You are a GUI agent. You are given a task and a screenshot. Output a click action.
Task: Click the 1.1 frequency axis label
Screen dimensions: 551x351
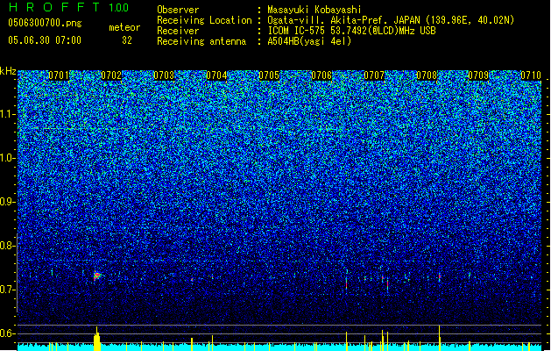click(x=8, y=114)
